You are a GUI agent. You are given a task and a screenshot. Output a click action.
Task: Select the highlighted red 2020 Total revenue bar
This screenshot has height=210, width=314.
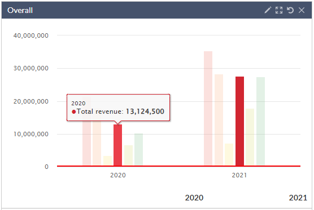pos(117,145)
